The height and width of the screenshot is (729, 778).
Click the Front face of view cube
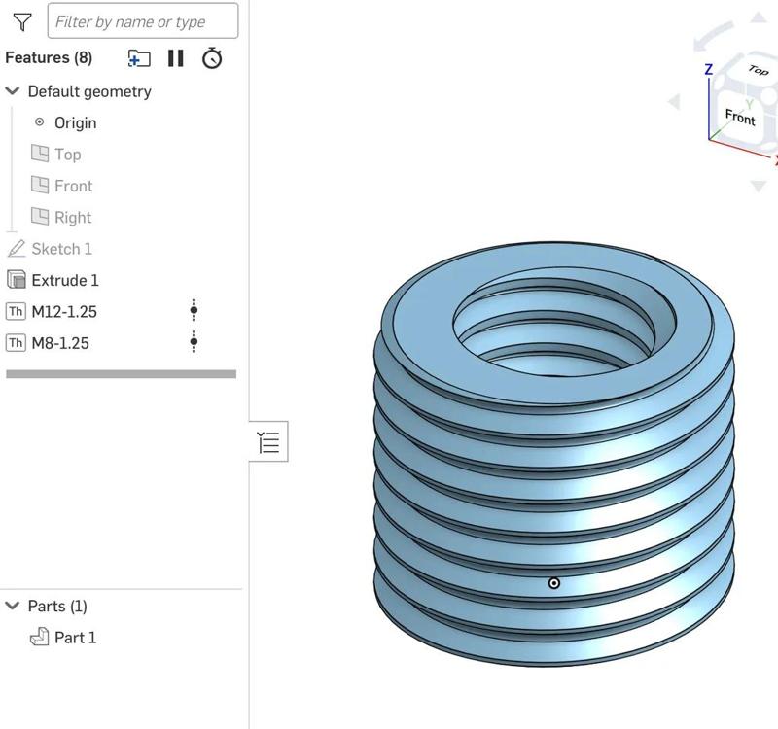740,117
